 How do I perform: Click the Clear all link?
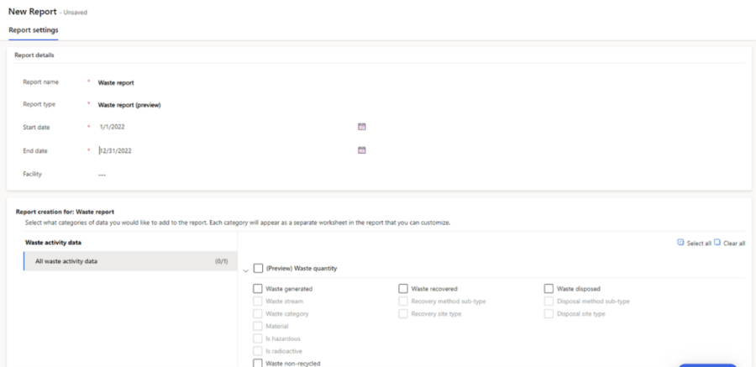(x=734, y=244)
